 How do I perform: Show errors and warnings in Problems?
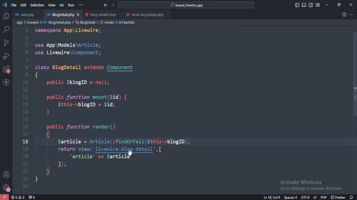18,197
